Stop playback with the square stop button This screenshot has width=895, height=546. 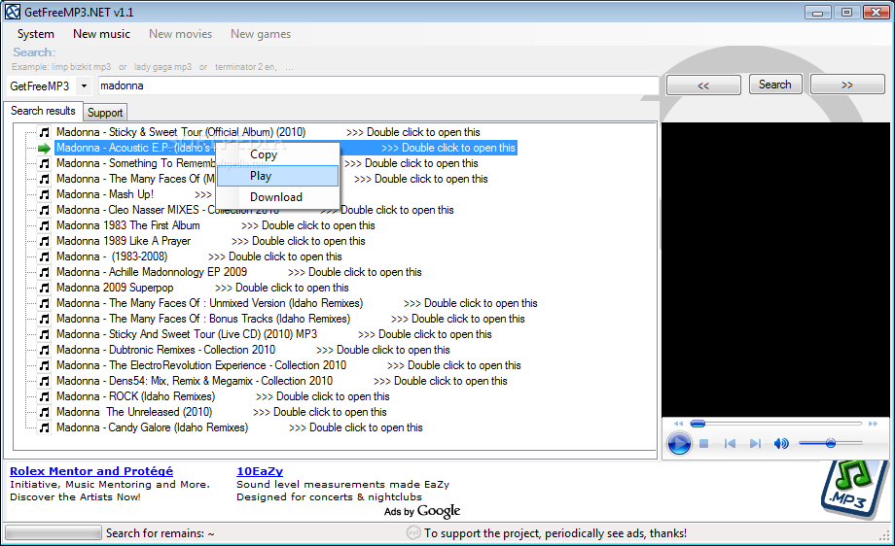tap(703, 443)
